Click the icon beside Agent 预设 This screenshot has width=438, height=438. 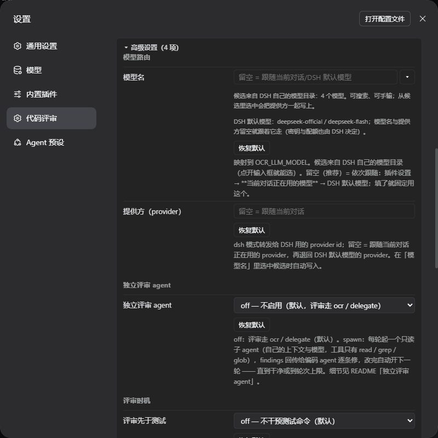coord(18,142)
